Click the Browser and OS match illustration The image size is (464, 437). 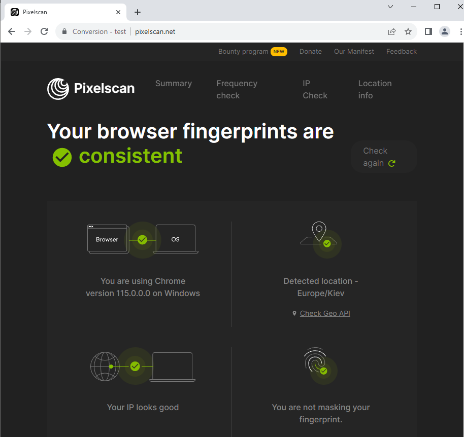point(143,239)
